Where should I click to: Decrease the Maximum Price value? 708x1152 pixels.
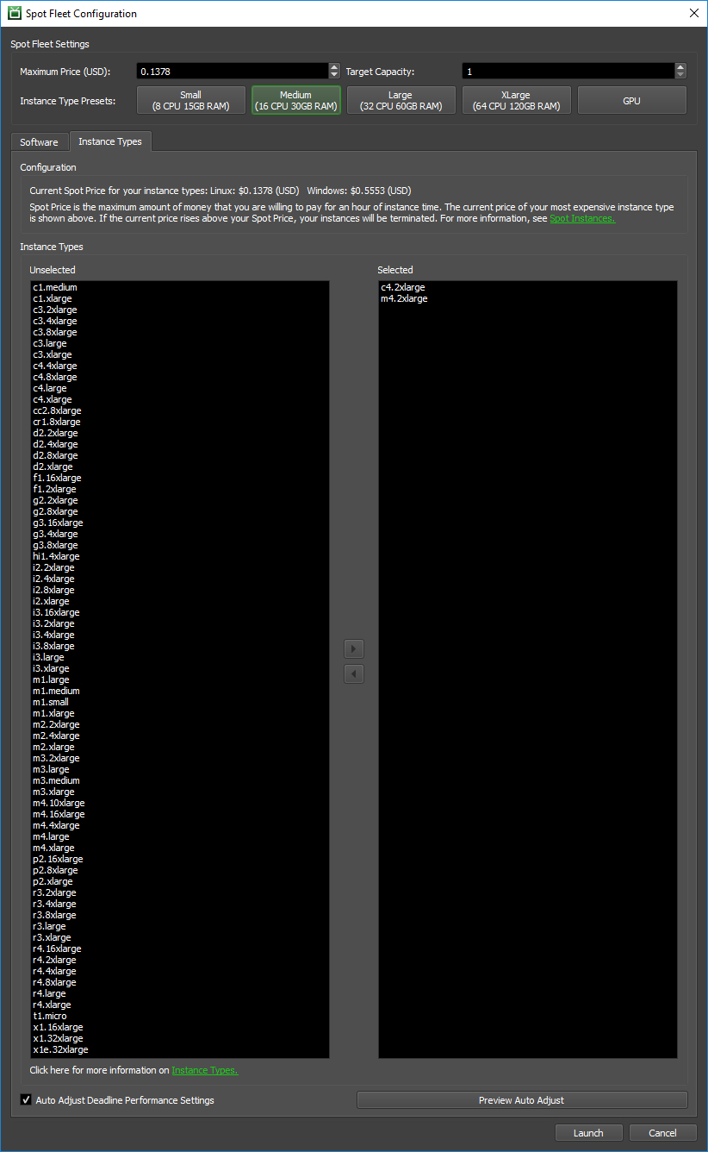pos(334,75)
